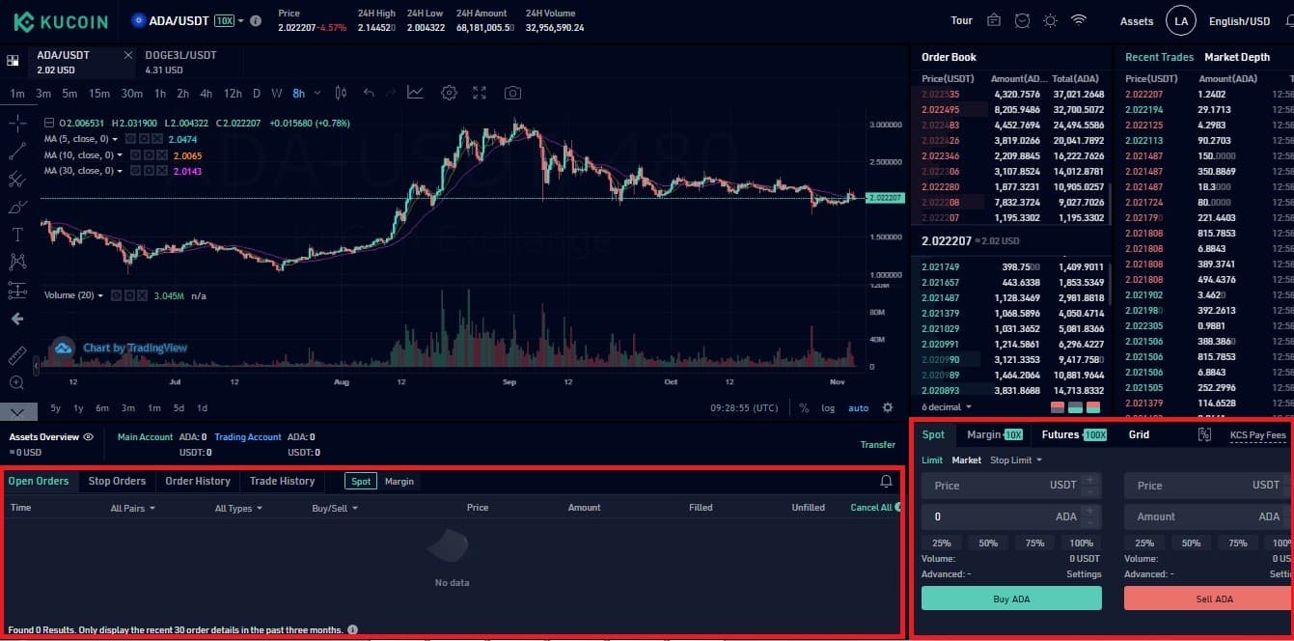
Task: Collapse the OHLC legend toggle box
Action: pos(49,124)
